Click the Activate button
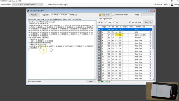Image resolution: width=179 pixels, height=101 pixels. [34, 15]
